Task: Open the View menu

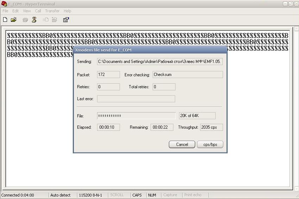Action: tap(27, 11)
